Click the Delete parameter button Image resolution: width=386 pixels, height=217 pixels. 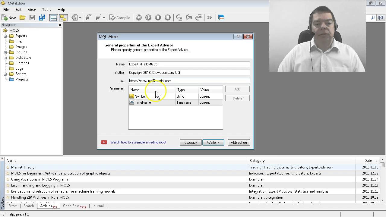coord(238,98)
